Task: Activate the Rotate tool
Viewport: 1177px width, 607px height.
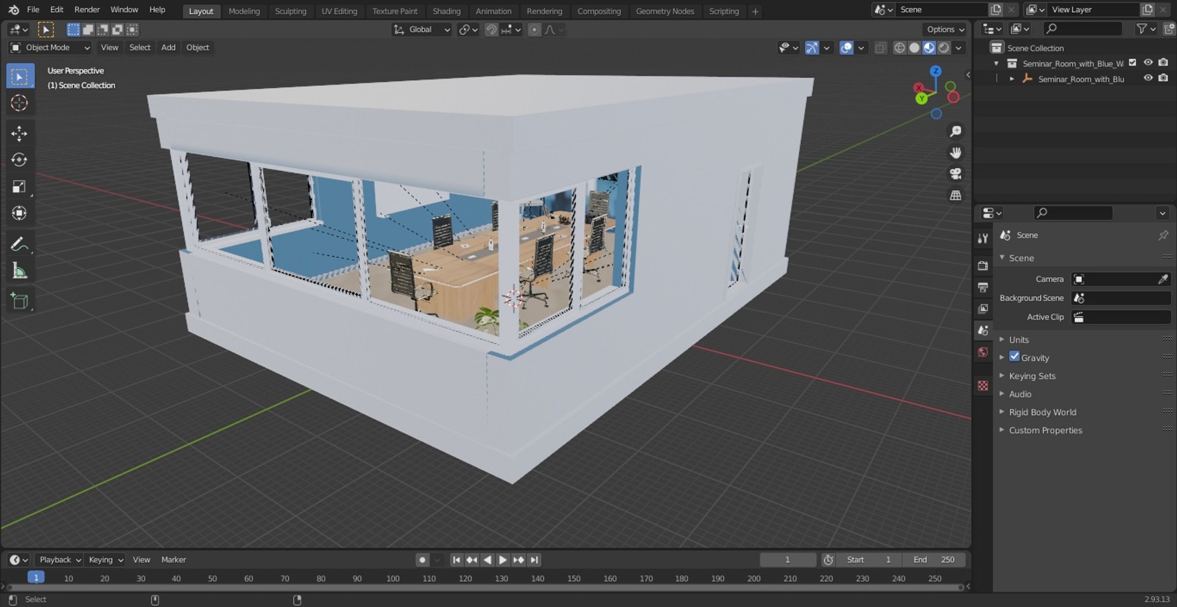Action: (x=20, y=160)
